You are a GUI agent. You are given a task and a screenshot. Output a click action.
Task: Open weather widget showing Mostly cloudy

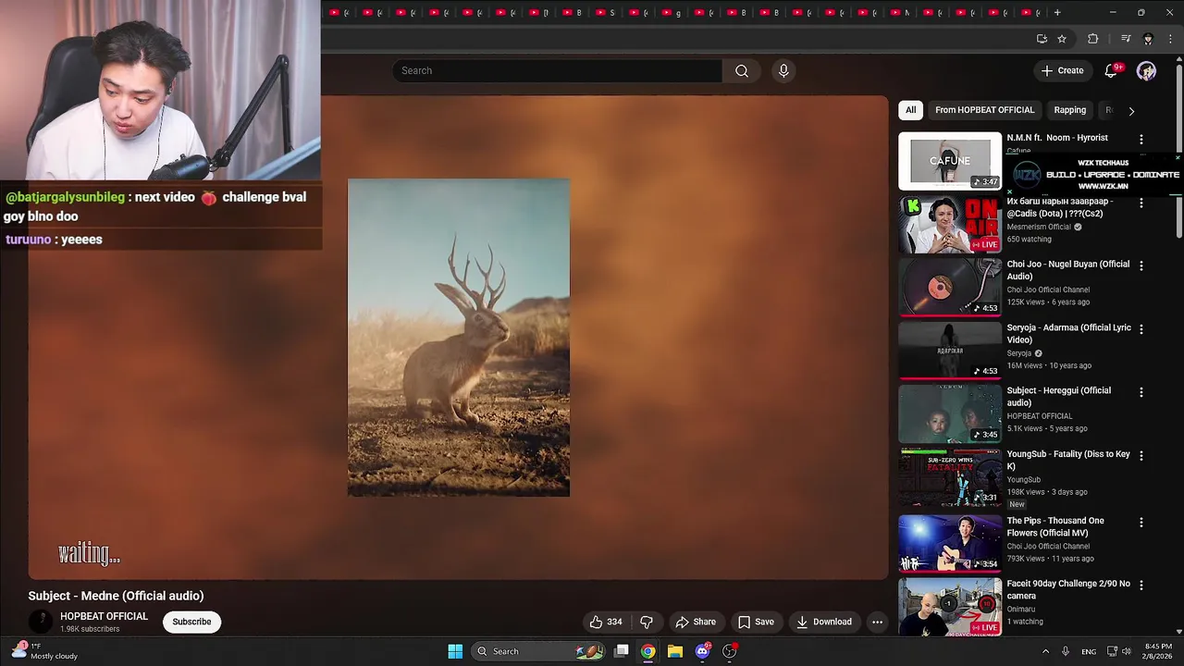point(44,651)
